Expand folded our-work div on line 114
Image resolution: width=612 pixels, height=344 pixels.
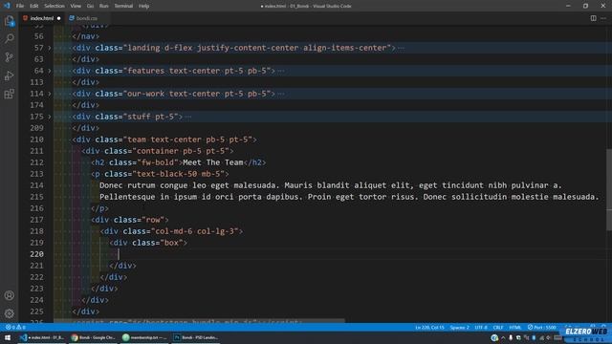click(50, 94)
